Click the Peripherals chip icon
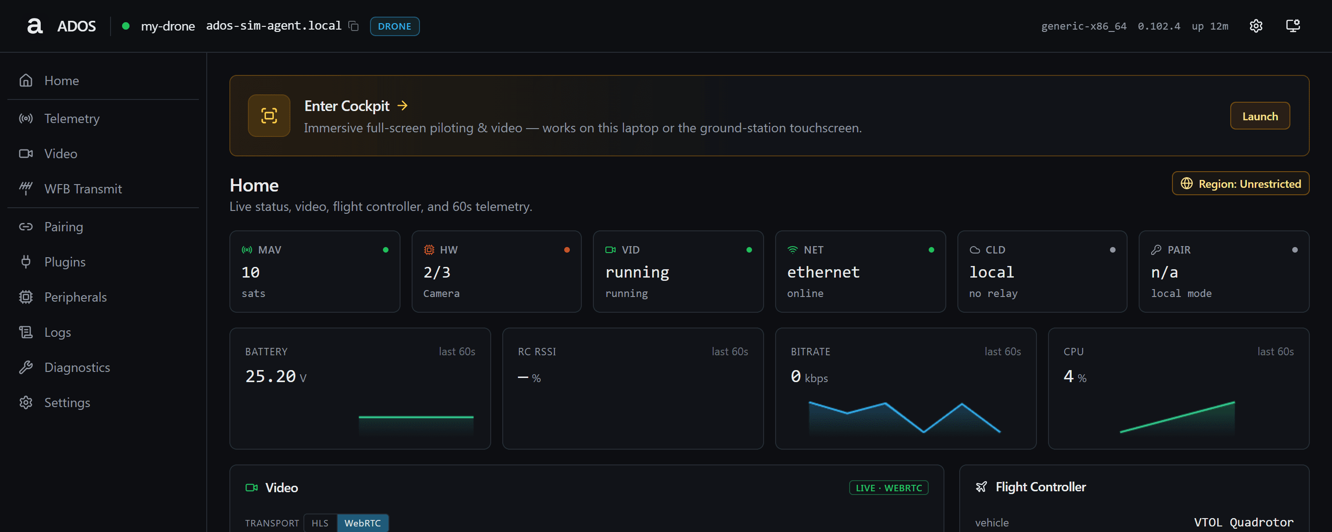This screenshot has height=532, width=1332. pyautogui.click(x=26, y=297)
